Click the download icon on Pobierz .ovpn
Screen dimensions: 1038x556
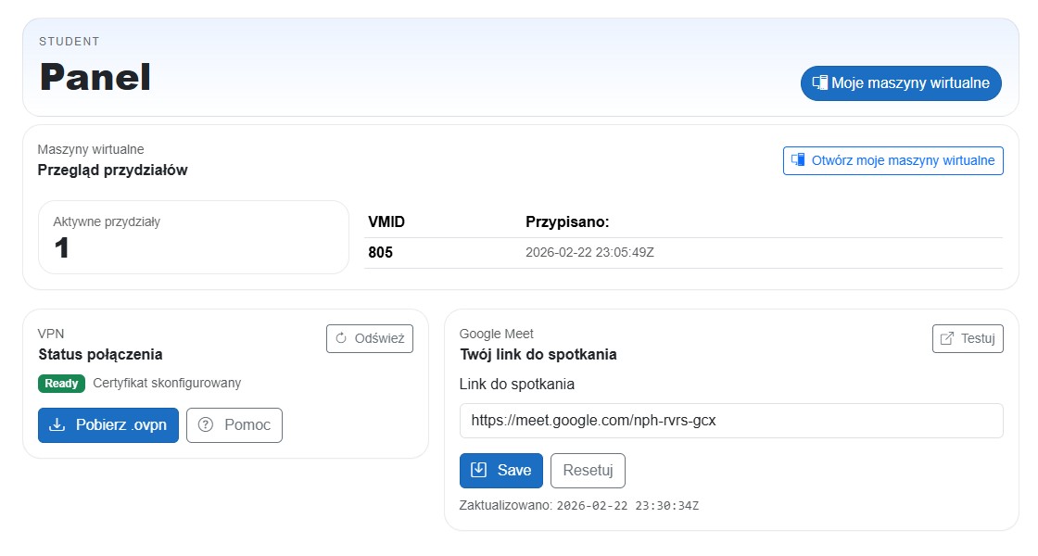coord(57,424)
